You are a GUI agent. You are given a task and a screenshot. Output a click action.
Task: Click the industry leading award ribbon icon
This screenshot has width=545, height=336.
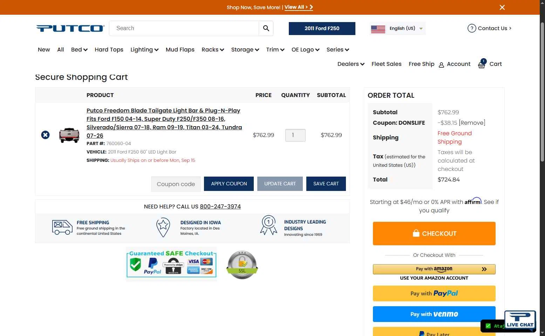coord(268,225)
